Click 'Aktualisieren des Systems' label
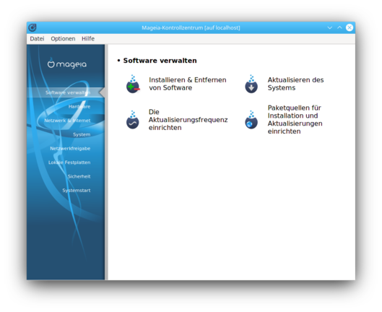 click(295, 84)
